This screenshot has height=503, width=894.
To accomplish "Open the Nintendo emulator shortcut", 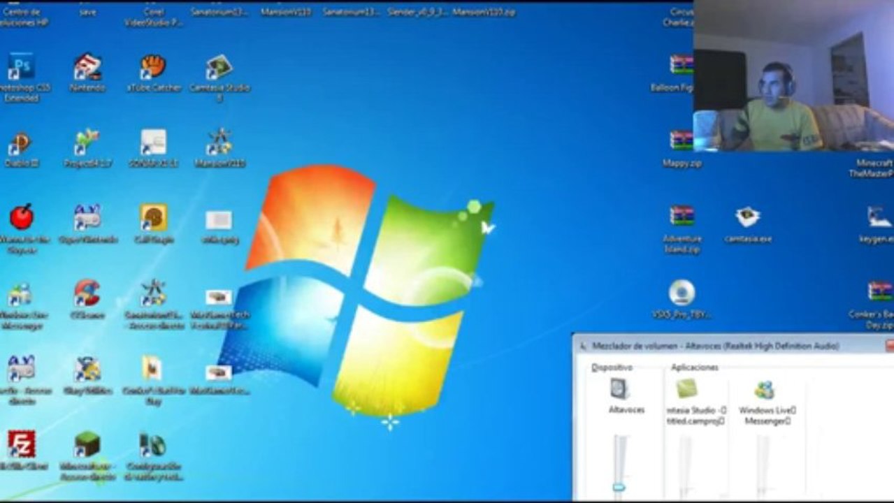I will (87, 68).
